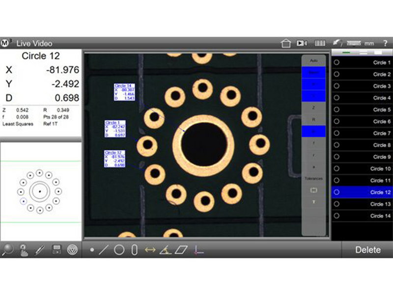This screenshot has width=393, height=295.
Task: Select the Line measurement tool
Action: click(x=104, y=250)
